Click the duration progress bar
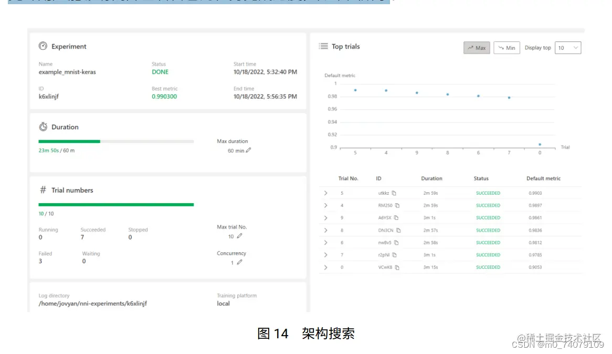The image size is (612, 354). pos(116,141)
